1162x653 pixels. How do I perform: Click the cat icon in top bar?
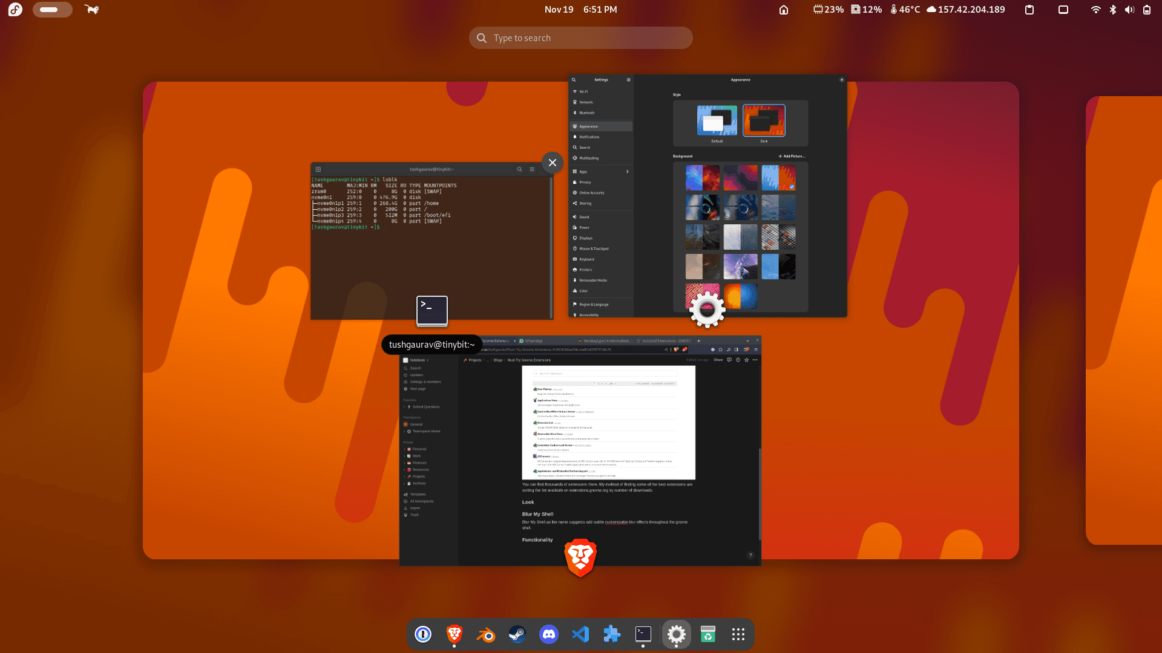(x=91, y=9)
